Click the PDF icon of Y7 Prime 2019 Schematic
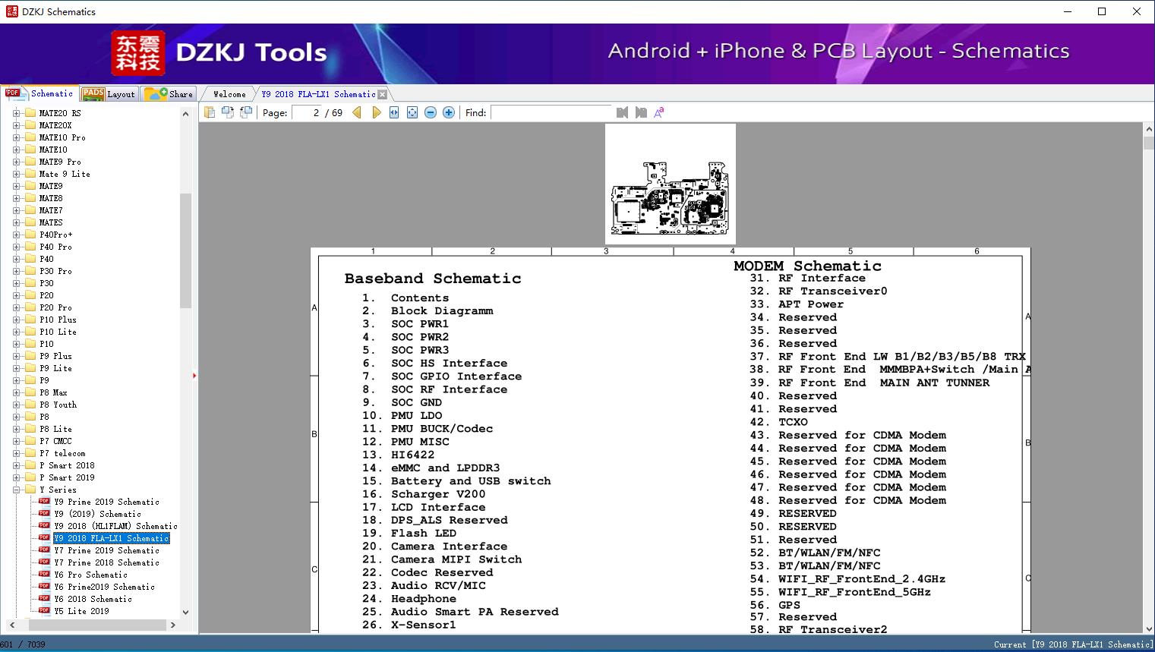This screenshot has width=1155, height=652. click(x=44, y=550)
